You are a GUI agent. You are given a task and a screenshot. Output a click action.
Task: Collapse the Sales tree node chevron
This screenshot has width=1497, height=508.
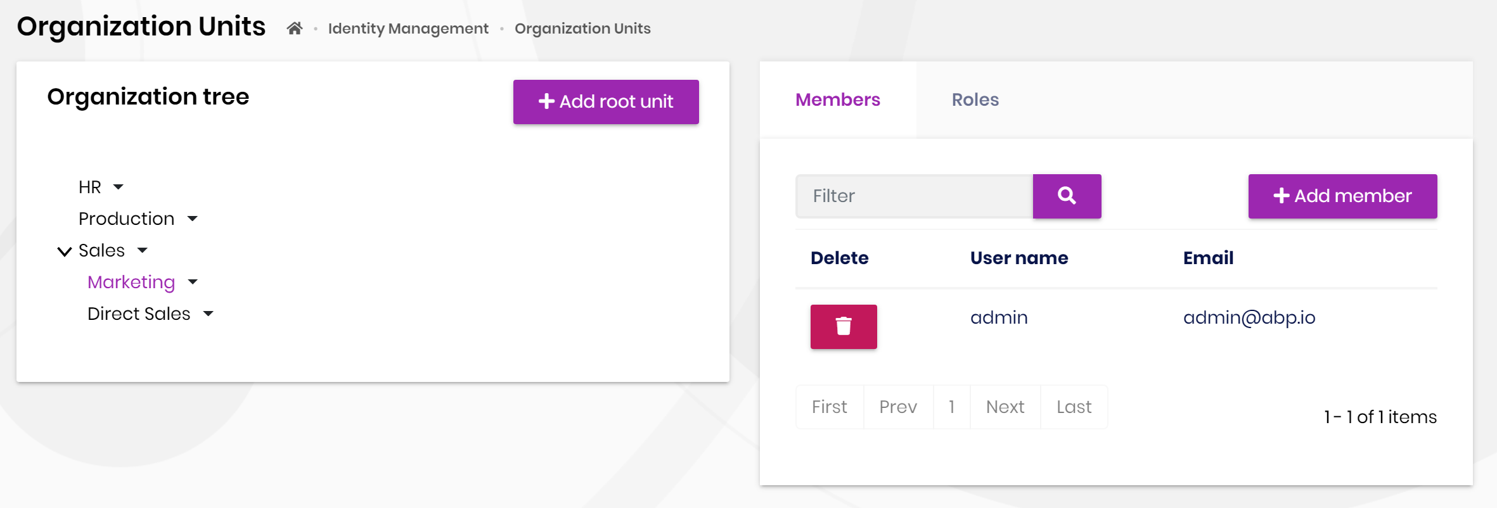point(64,251)
